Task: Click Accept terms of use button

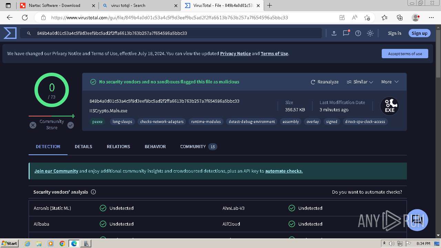Action: coord(405,54)
